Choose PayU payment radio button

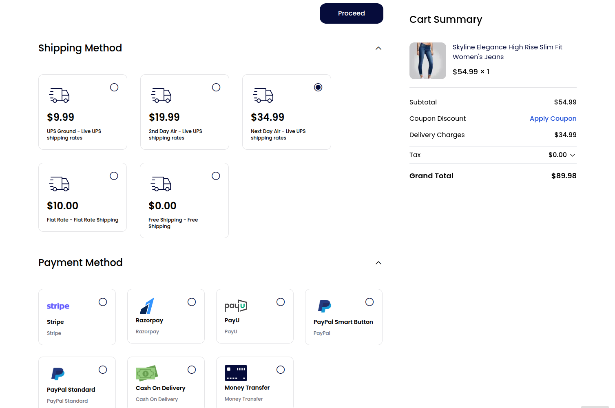281,302
